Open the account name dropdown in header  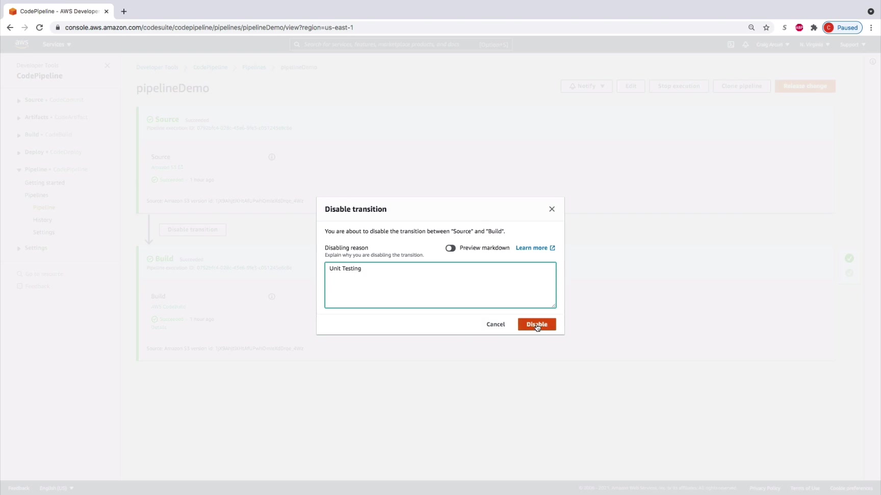(x=773, y=44)
